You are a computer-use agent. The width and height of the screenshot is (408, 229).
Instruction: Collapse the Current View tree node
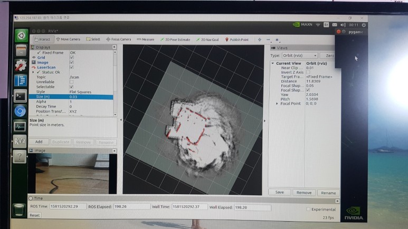click(273, 63)
